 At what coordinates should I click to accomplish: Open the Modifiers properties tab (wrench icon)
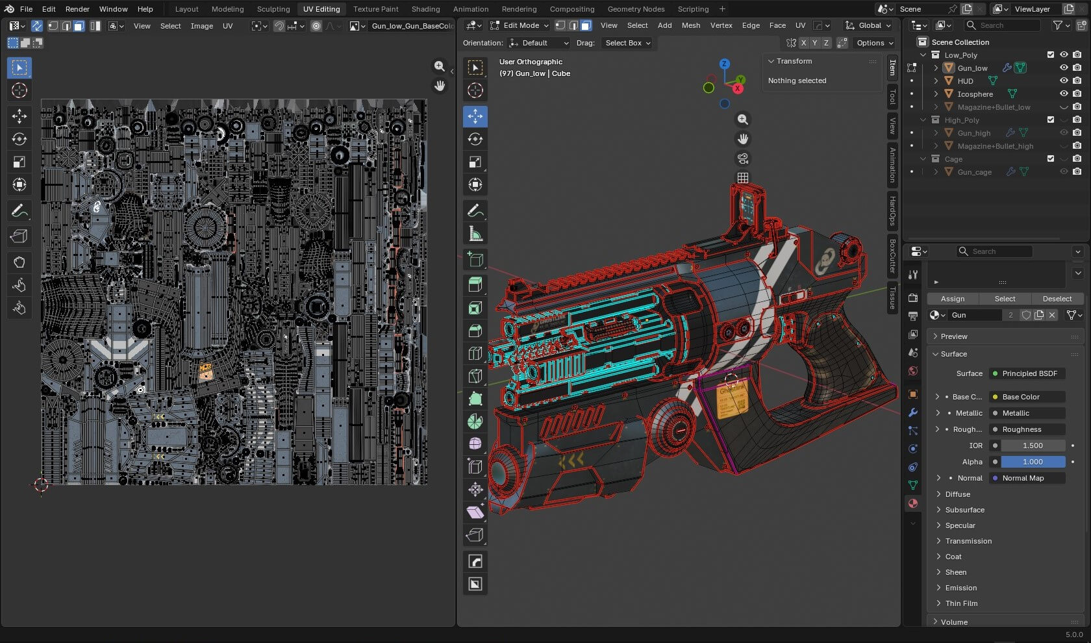(913, 412)
